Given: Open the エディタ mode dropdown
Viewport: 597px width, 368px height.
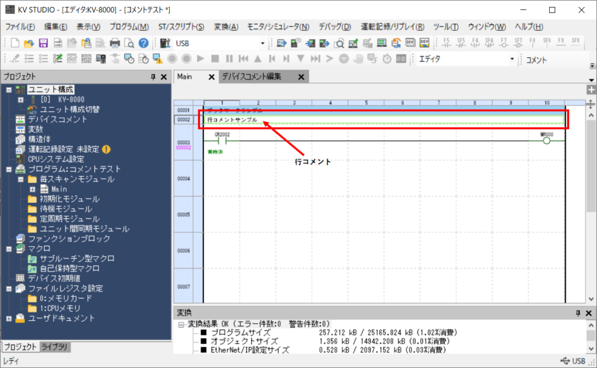Looking at the screenshot, I should [x=511, y=58].
